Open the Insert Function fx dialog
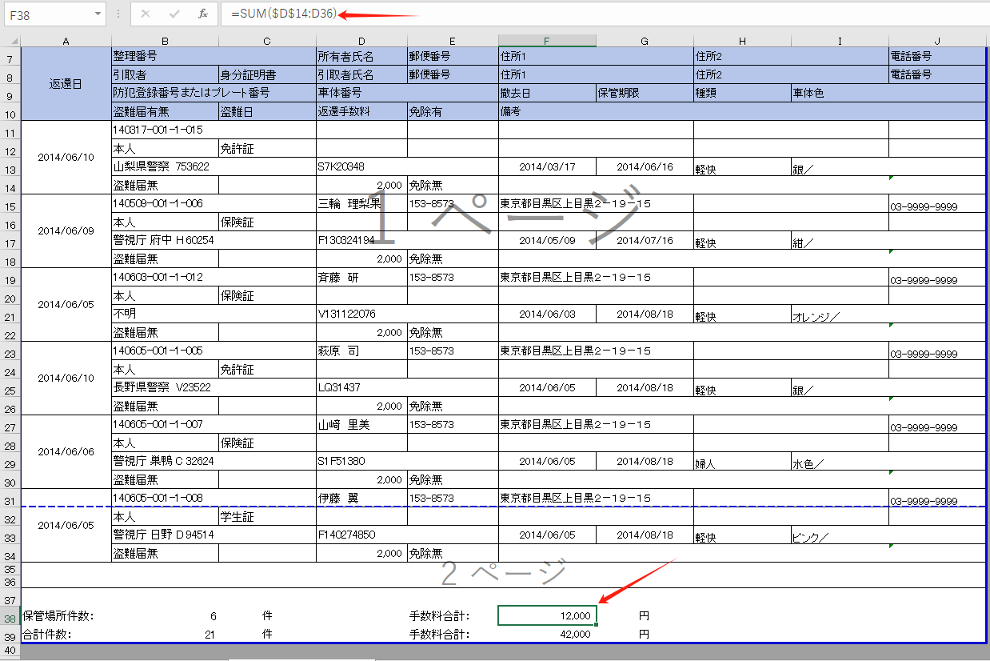Screen dimensions: 990x661 (203, 14)
